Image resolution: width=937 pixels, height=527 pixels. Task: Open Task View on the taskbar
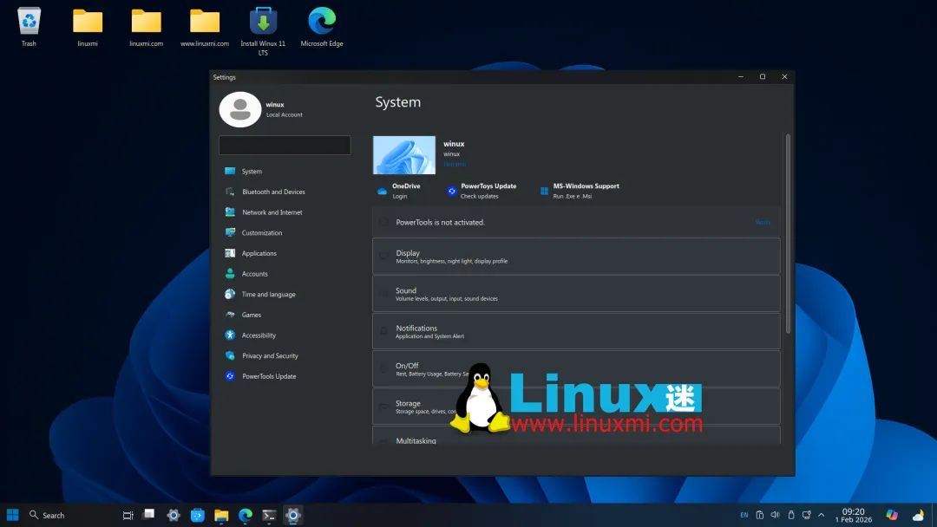128,515
